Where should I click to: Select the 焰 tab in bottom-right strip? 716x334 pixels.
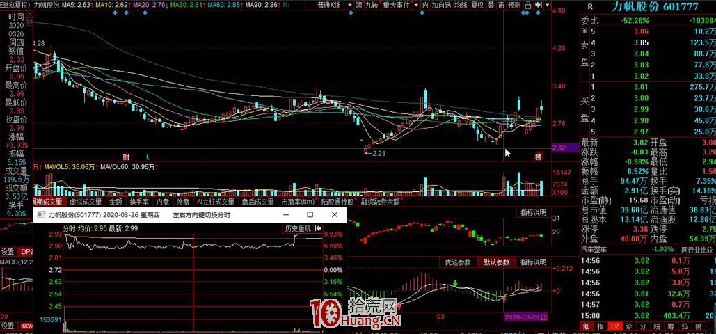click(x=685, y=326)
